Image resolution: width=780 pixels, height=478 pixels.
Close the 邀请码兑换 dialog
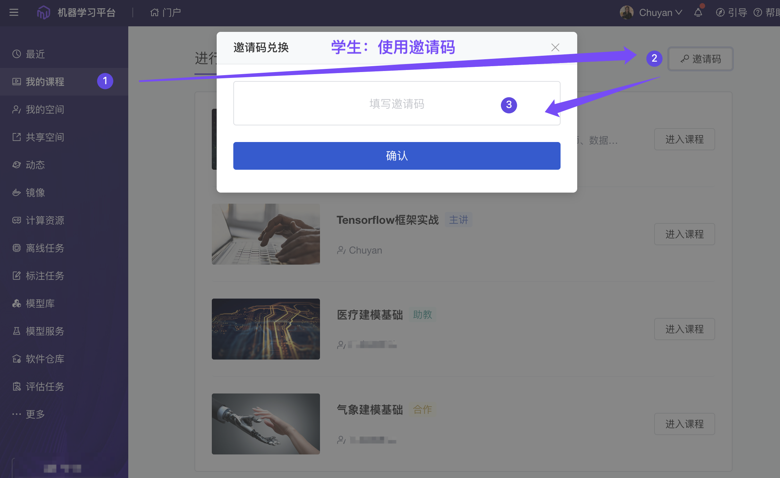point(555,47)
